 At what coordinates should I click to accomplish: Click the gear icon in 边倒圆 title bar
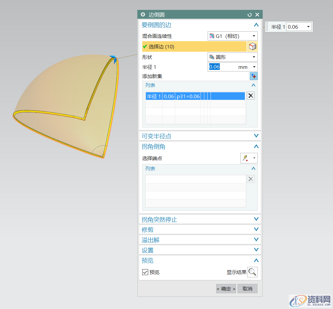(x=143, y=14)
